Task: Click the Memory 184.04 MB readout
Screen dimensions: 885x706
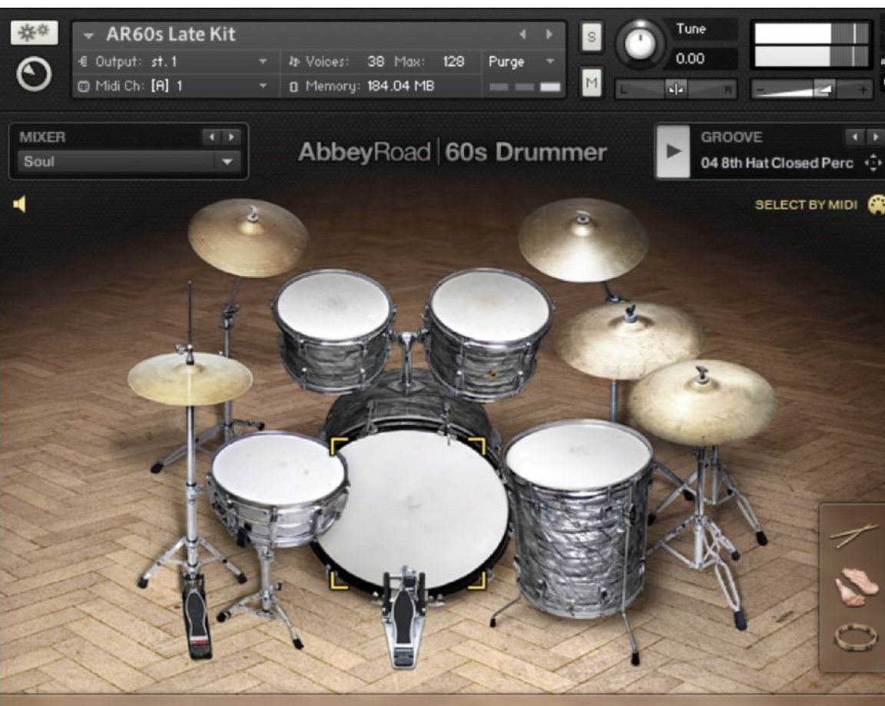Action: (401, 86)
